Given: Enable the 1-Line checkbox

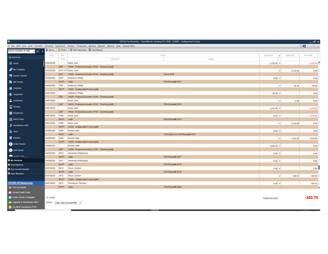Looking at the screenshot, I should [47, 197].
